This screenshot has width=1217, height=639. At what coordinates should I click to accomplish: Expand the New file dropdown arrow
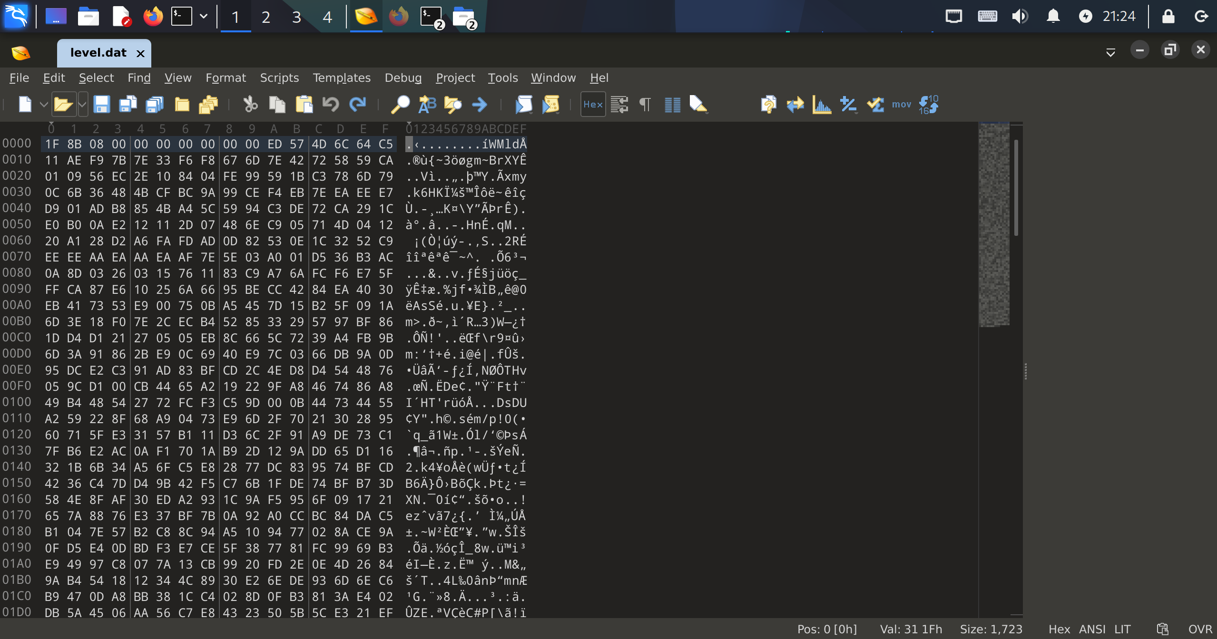pos(44,105)
